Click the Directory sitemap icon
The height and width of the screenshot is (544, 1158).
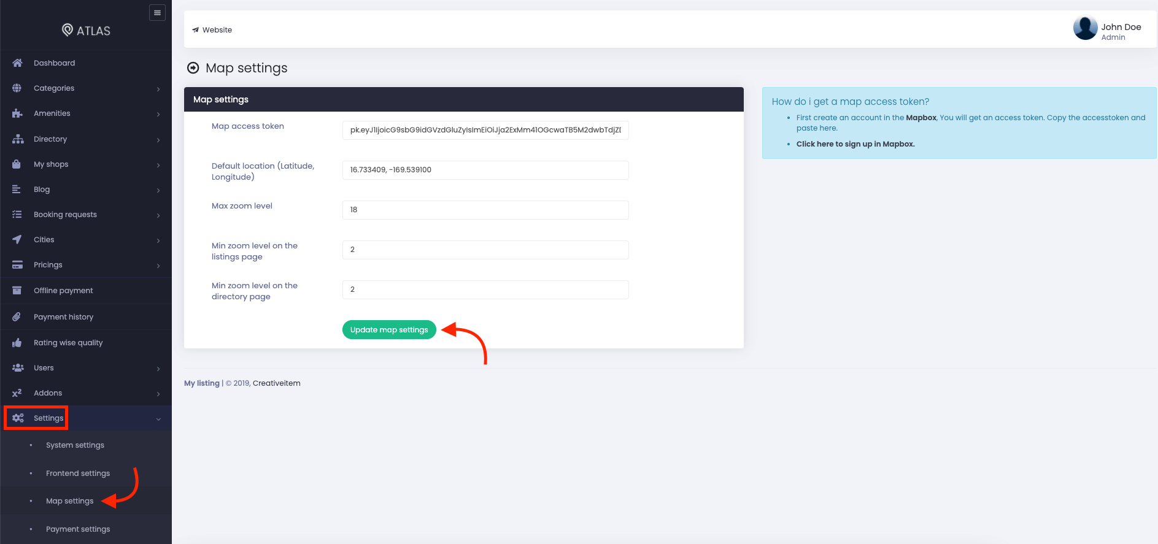[x=18, y=139]
